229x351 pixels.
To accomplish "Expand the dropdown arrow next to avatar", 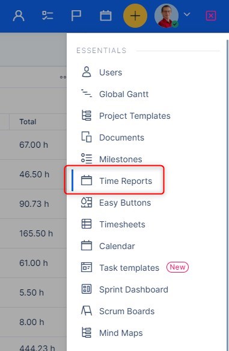I will pyautogui.click(x=187, y=14).
